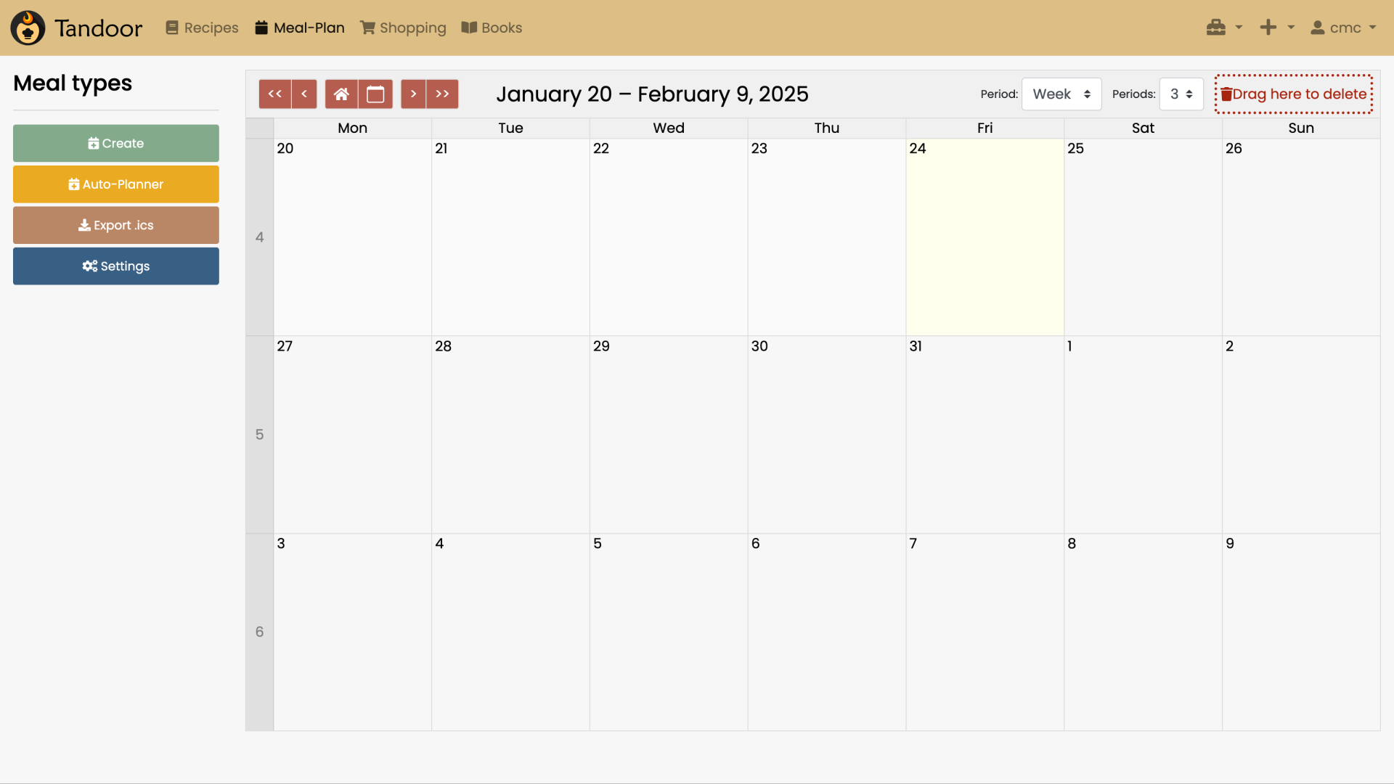Advance one week with single-right arrow

click(414, 94)
